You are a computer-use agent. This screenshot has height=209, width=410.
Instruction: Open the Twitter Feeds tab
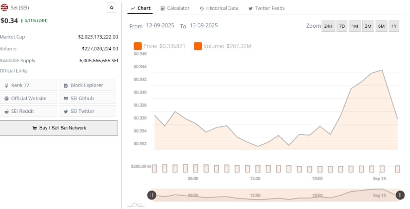[x=266, y=8]
